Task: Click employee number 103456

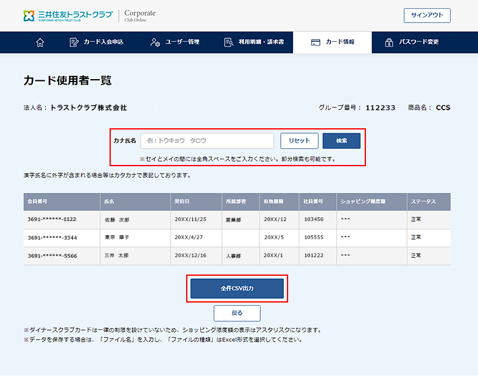Action: tap(314, 219)
